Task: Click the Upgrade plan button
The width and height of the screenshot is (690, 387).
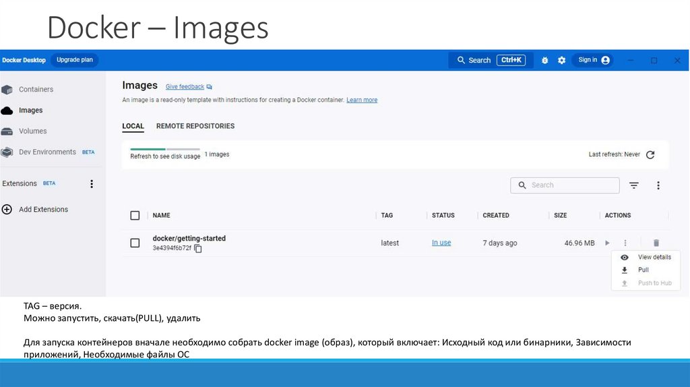Action: click(x=75, y=60)
